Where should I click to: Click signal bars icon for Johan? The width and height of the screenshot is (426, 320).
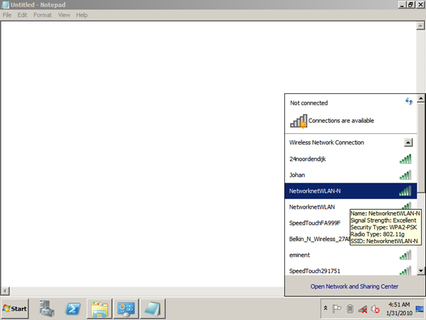coord(405,175)
